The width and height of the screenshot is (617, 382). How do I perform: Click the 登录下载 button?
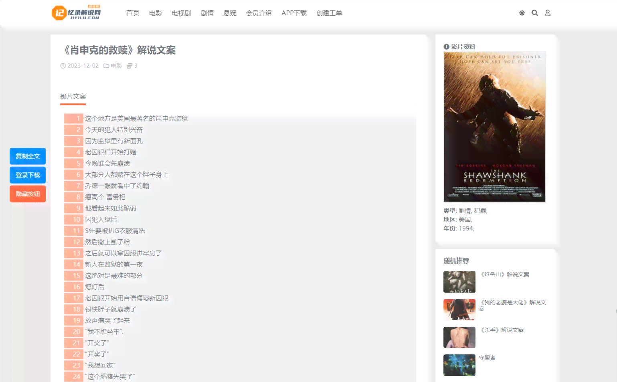[28, 175]
